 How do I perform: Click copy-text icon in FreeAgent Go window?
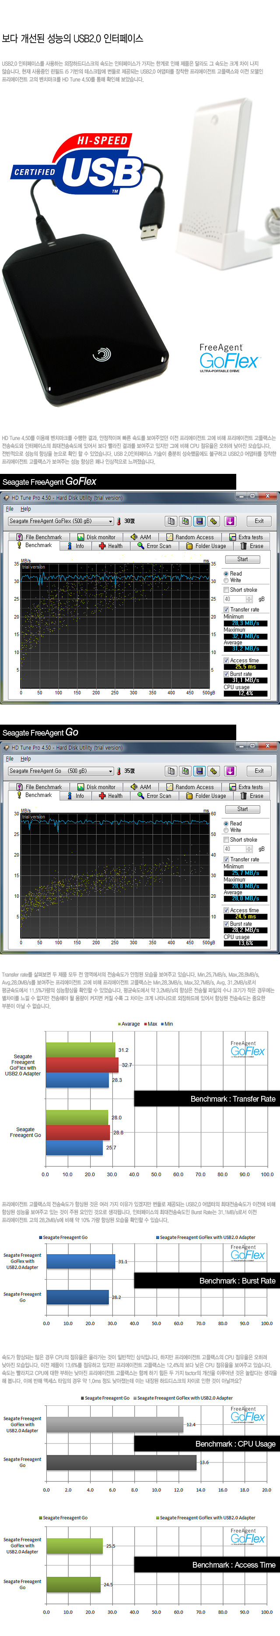coord(171,770)
